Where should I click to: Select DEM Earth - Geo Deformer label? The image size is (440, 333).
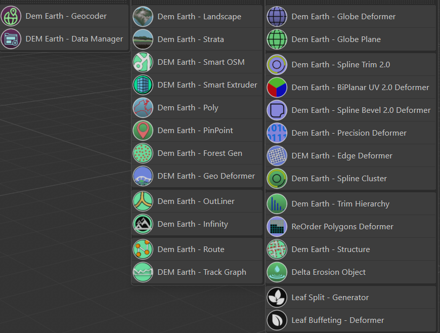tap(206, 176)
